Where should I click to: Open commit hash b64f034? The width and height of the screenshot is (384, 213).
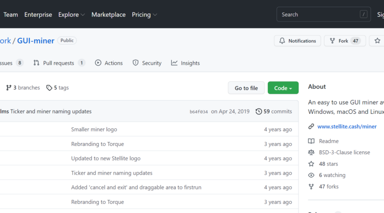tap(199, 112)
